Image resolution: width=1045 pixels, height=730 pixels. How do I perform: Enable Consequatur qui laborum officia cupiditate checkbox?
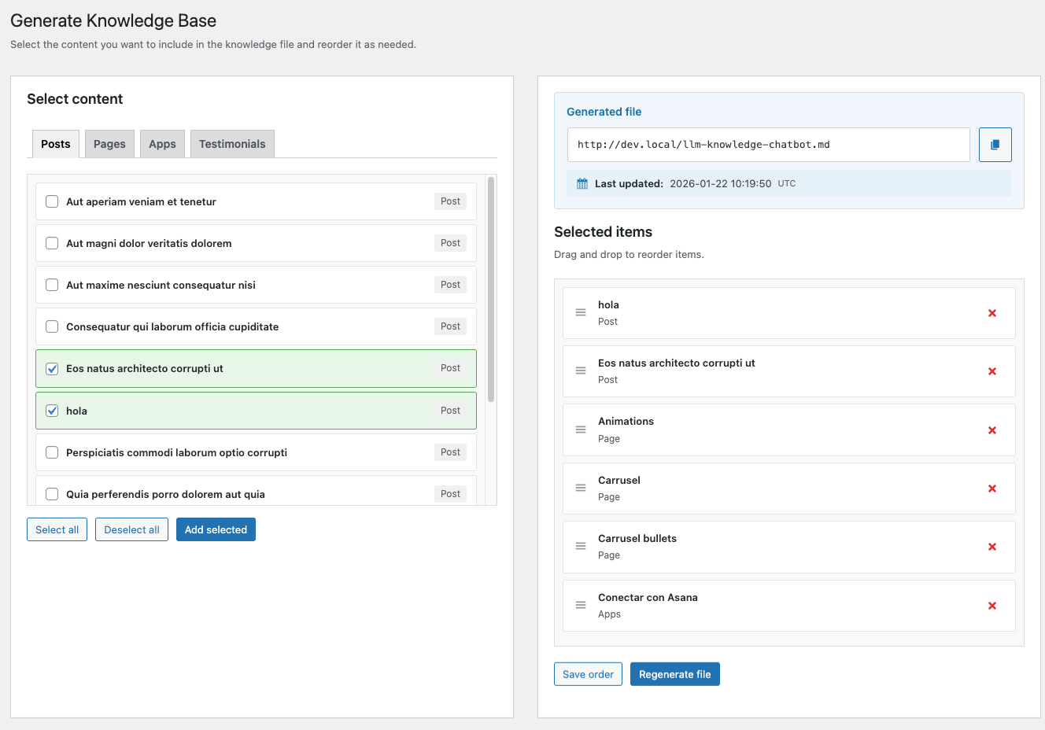52,326
